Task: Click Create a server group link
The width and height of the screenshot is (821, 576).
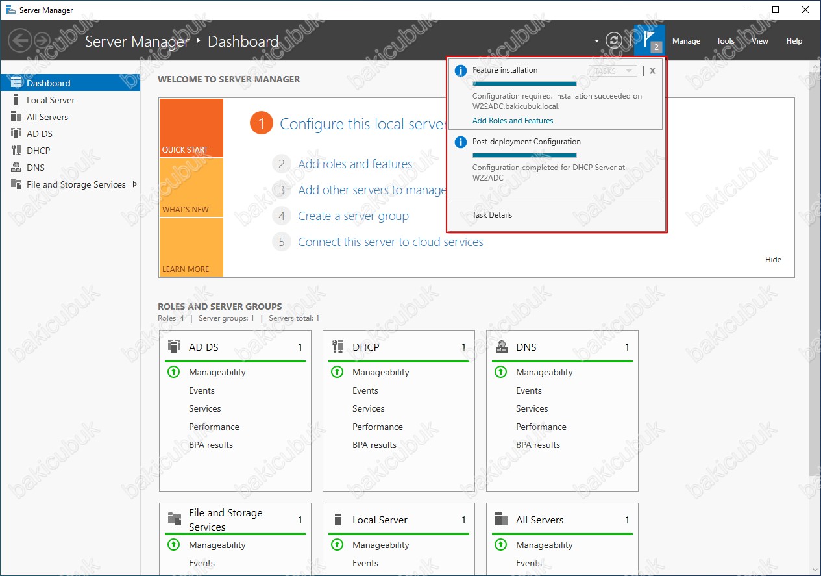Action: pos(353,216)
